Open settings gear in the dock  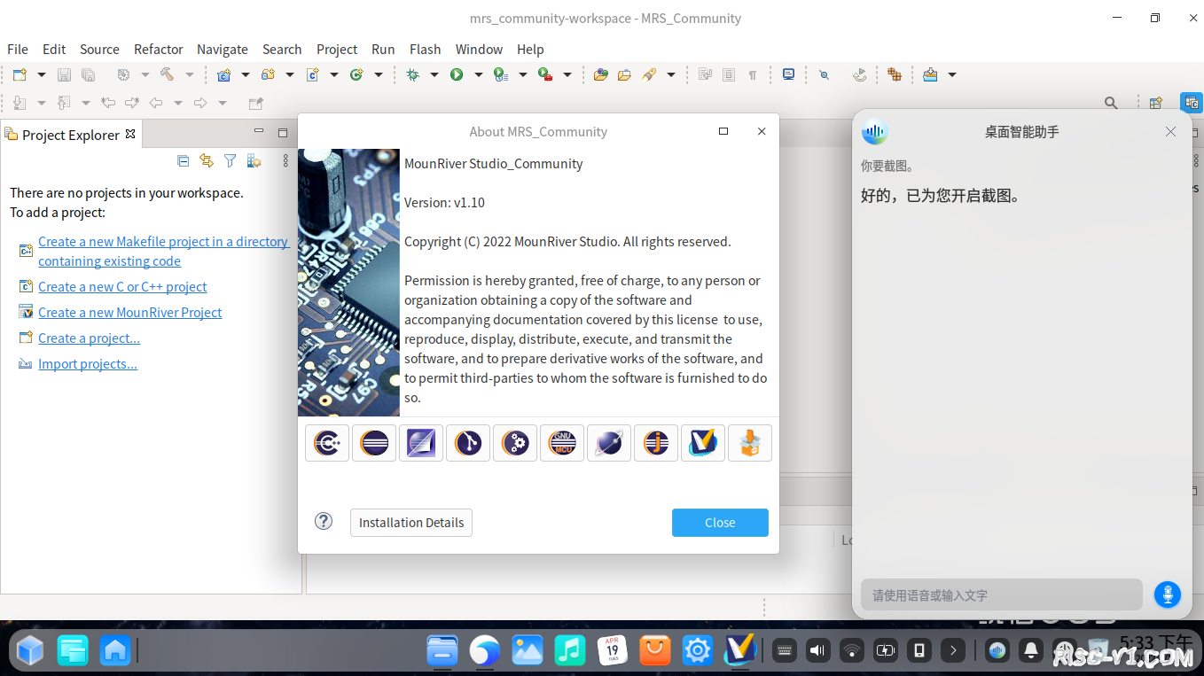698,651
